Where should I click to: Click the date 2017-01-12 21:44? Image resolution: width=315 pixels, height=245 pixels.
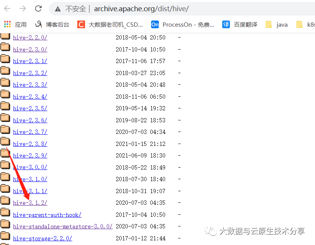pyautogui.click(x=141, y=238)
